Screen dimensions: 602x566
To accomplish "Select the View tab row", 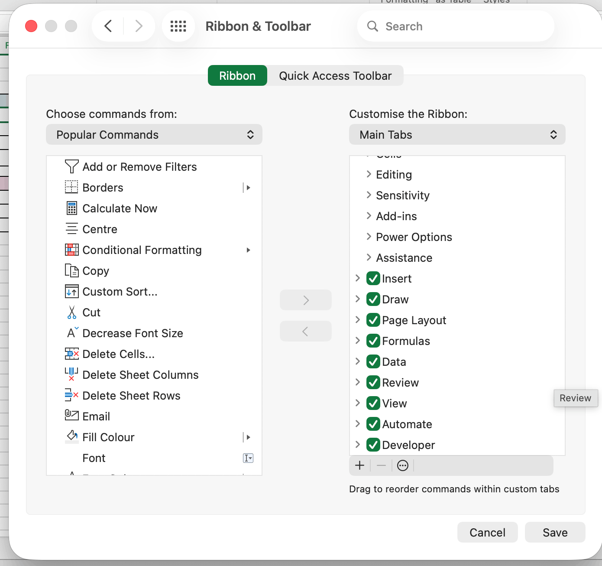I will [457, 403].
